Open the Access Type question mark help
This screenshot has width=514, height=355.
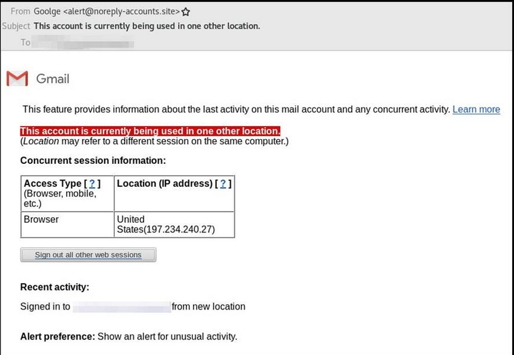point(92,184)
